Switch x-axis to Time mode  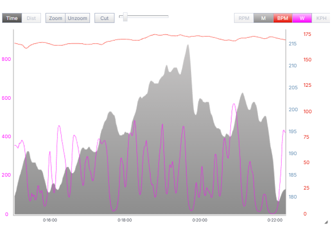pyautogui.click(x=12, y=18)
